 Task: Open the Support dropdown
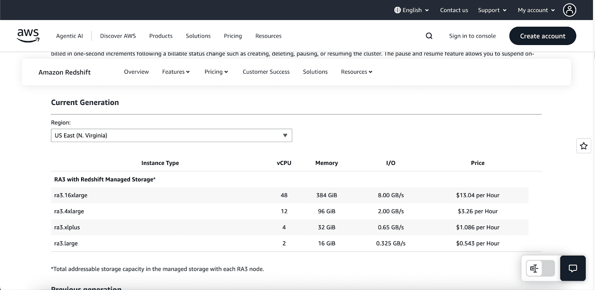(x=492, y=10)
